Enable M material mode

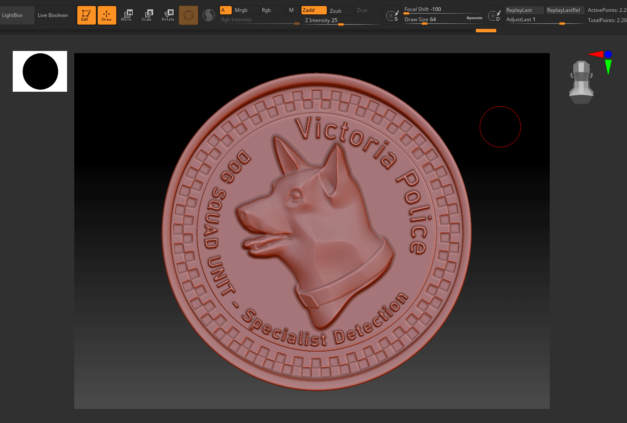pyautogui.click(x=292, y=10)
